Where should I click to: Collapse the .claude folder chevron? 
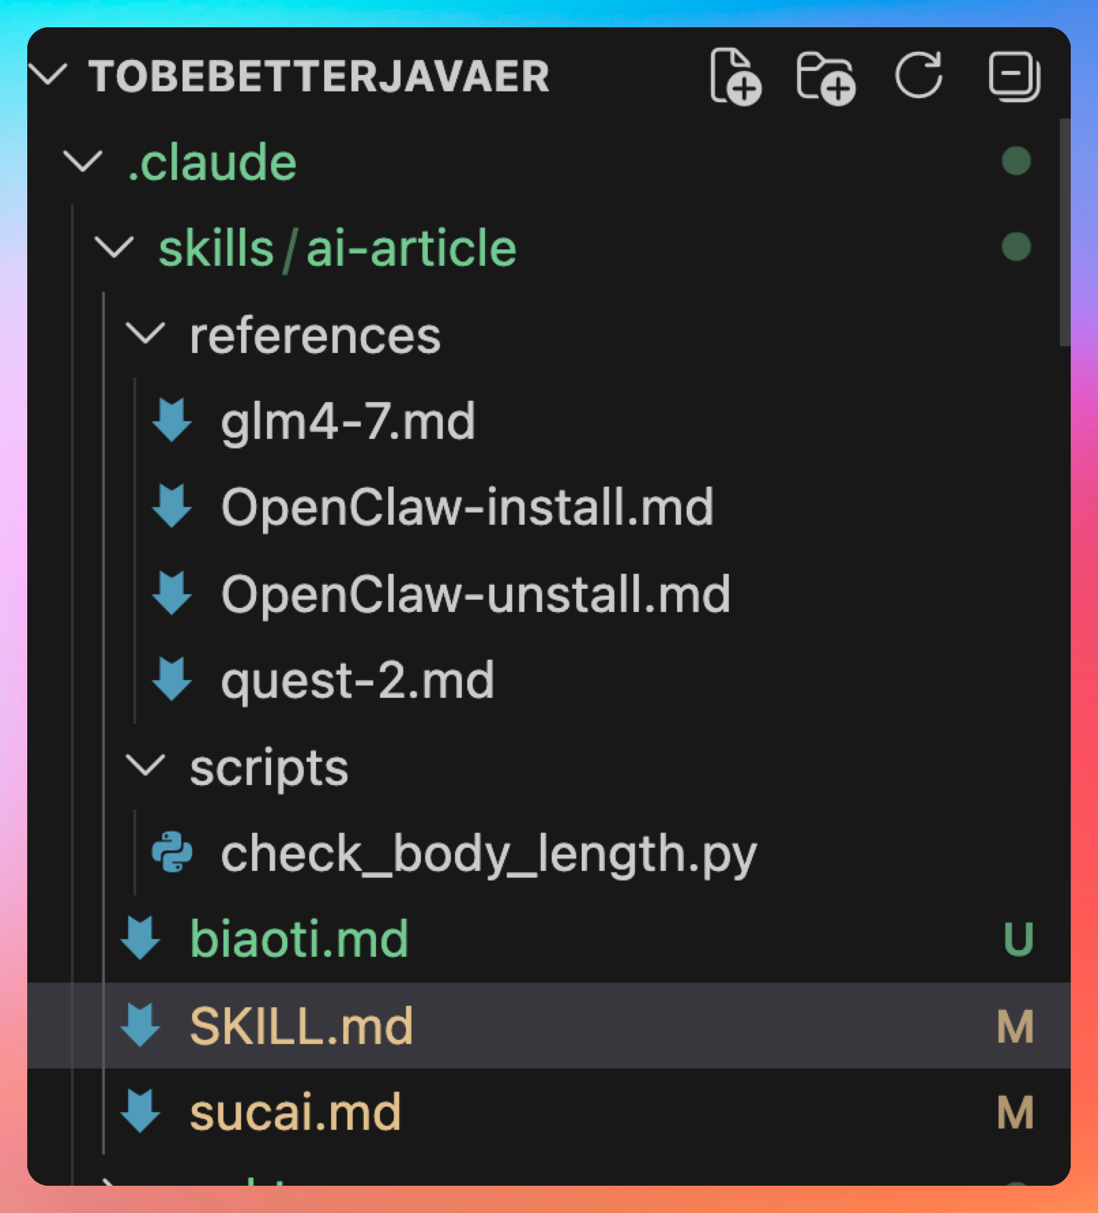pyautogui.click(x=82, y=162)
